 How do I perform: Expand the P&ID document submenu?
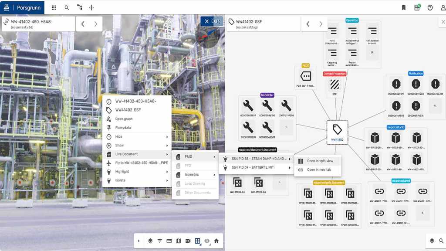pos(195,156)
